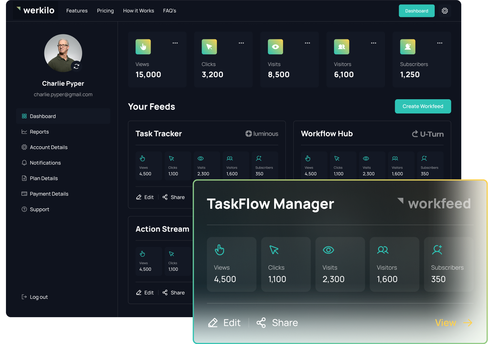
Task: Open three-dot menu on Visitors card
Action: pos(373,43)
